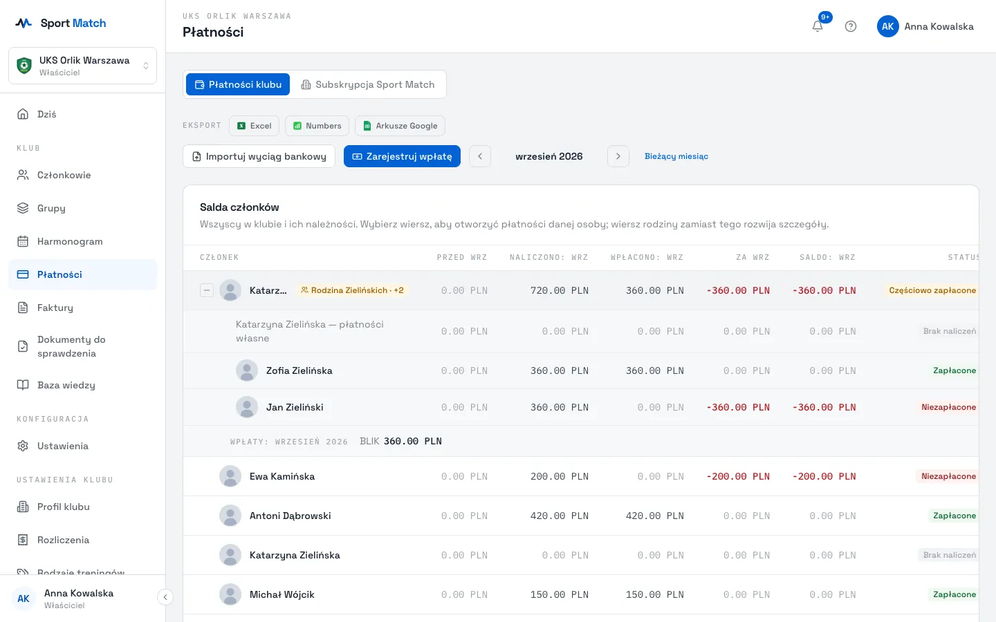Open Anna Kowalska profile at sidebar bottom
Viewport: 996px width, 622px height.
pos(78,599)
